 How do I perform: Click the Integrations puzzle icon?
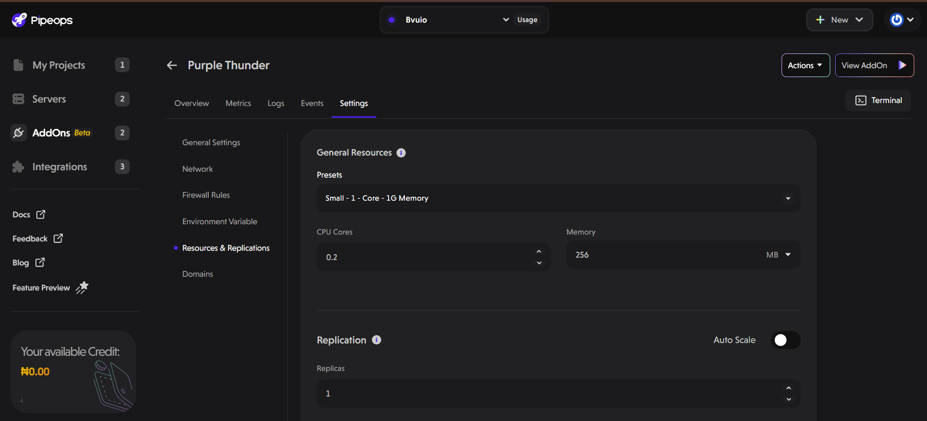point(18,167)
